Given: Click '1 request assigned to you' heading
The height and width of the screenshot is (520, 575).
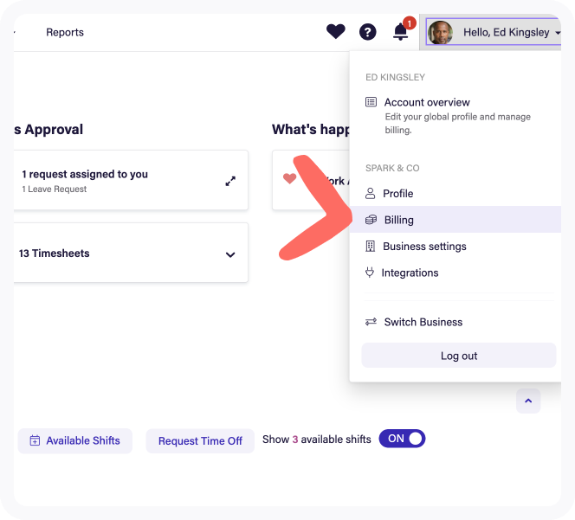Looking at the screenshot, I should click(85, 174).
